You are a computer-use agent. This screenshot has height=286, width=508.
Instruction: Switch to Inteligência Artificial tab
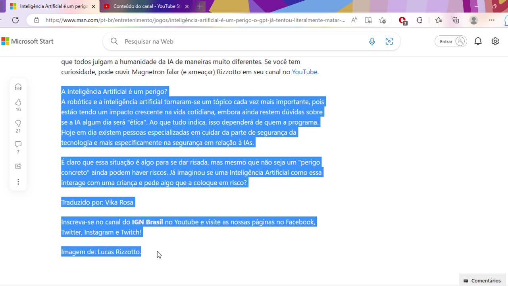[53, 6]
